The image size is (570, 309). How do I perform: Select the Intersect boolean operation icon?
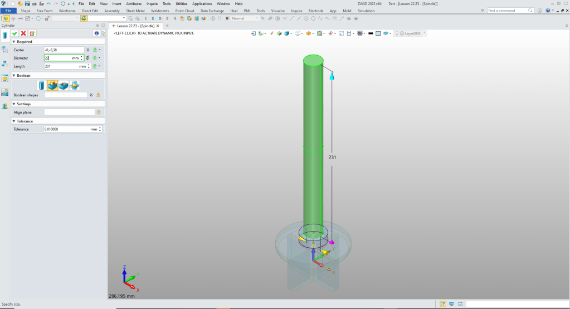pyautogui.click(x=75, y=85)
